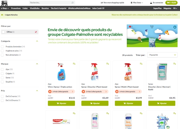
Task: Check the Offres filter checkbox
Action: (3, 32)
